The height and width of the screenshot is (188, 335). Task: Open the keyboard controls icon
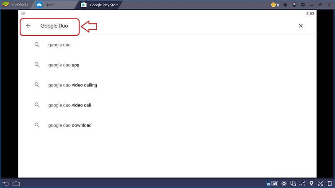pos(275,183)
